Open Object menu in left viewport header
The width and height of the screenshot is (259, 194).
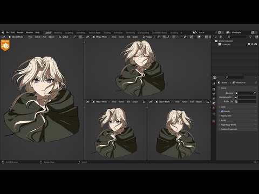tap(51, 37)
